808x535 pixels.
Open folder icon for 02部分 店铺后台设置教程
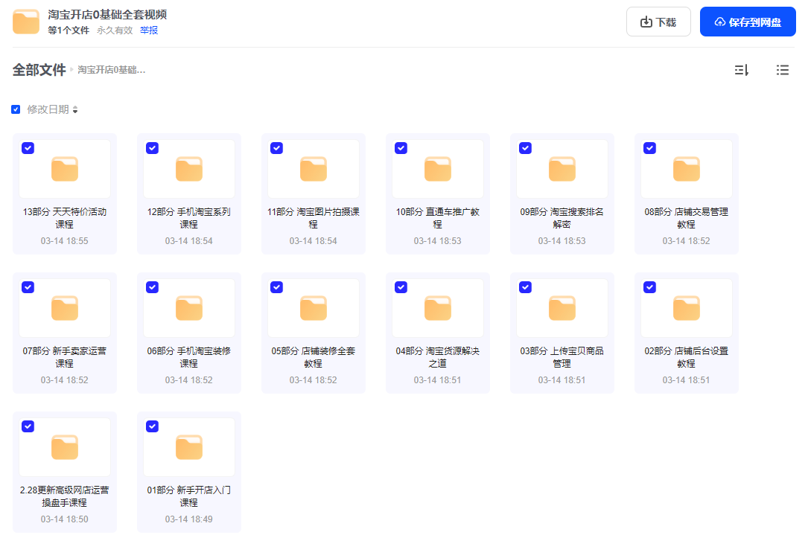687,308
